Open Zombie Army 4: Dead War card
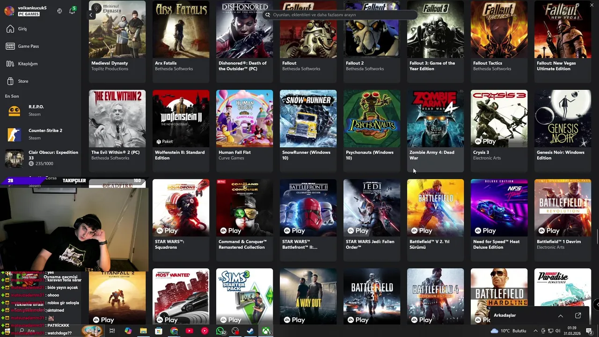The width and height of the screenshot is (599, 337). click(x=435, y=131)
